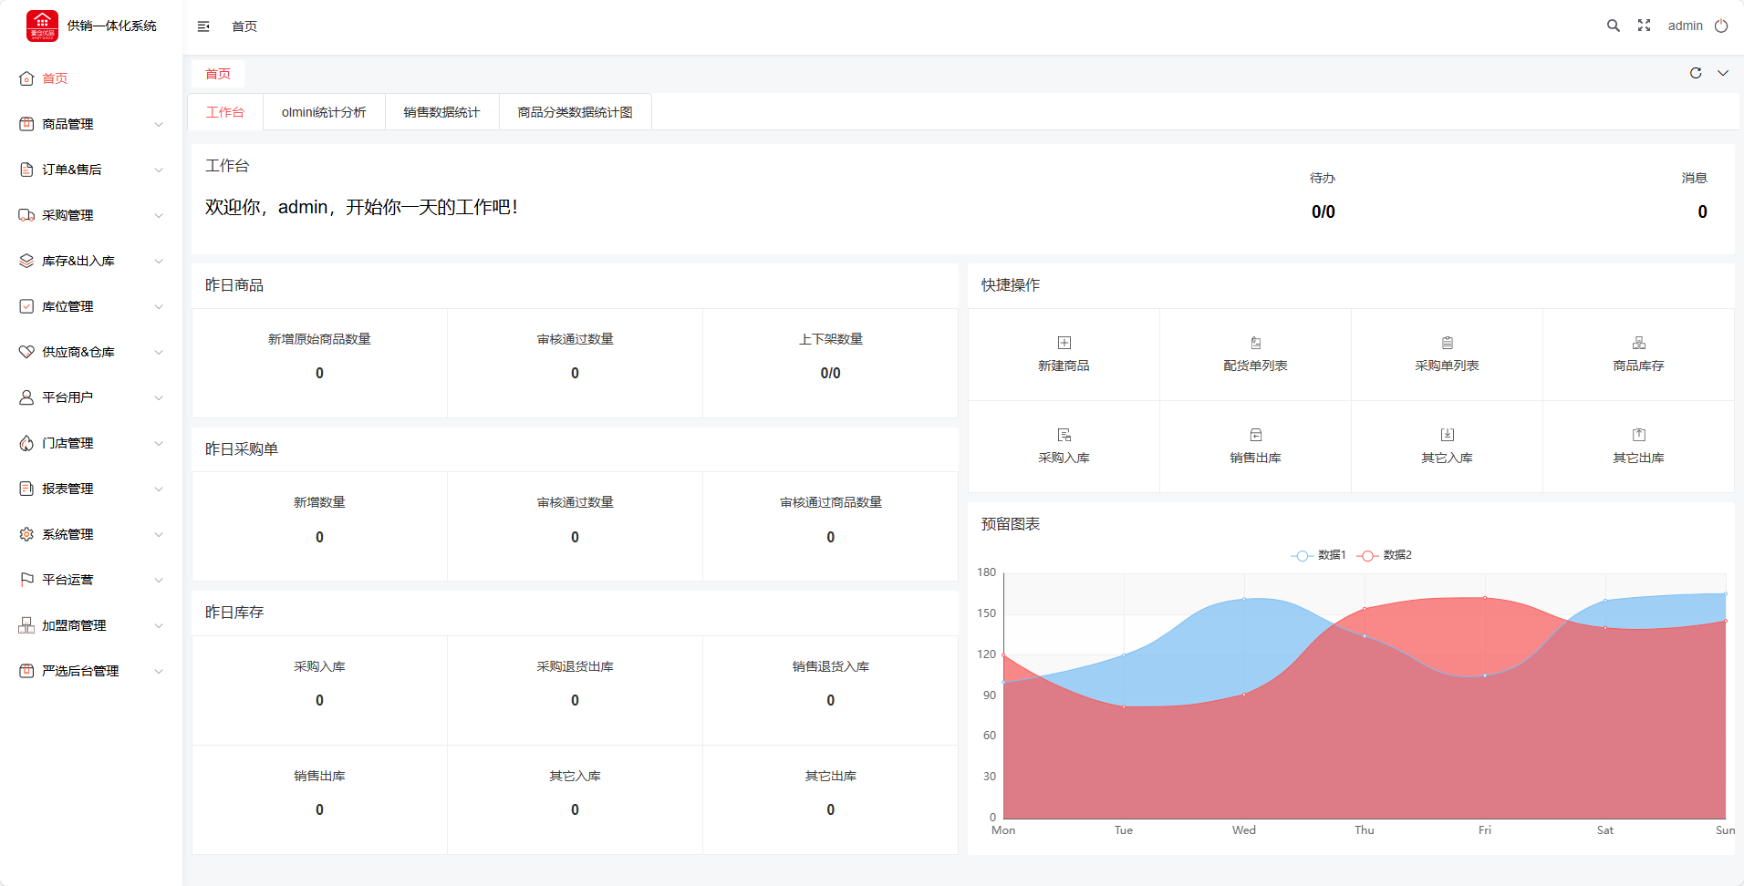Click the search magnifier icon in header

(1613, 26)
